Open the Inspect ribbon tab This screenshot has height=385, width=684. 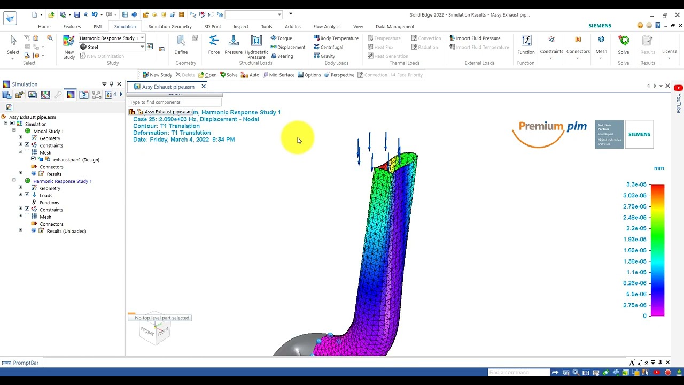(x=241, y=26)
